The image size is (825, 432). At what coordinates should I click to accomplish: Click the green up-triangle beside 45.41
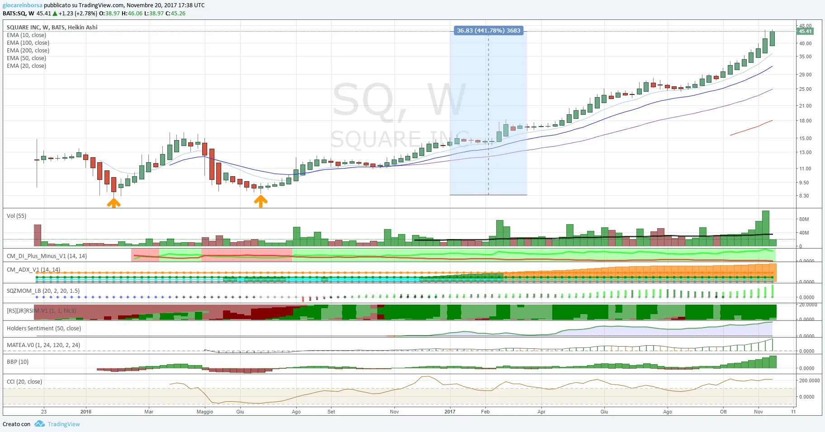(x=55, y=14)
